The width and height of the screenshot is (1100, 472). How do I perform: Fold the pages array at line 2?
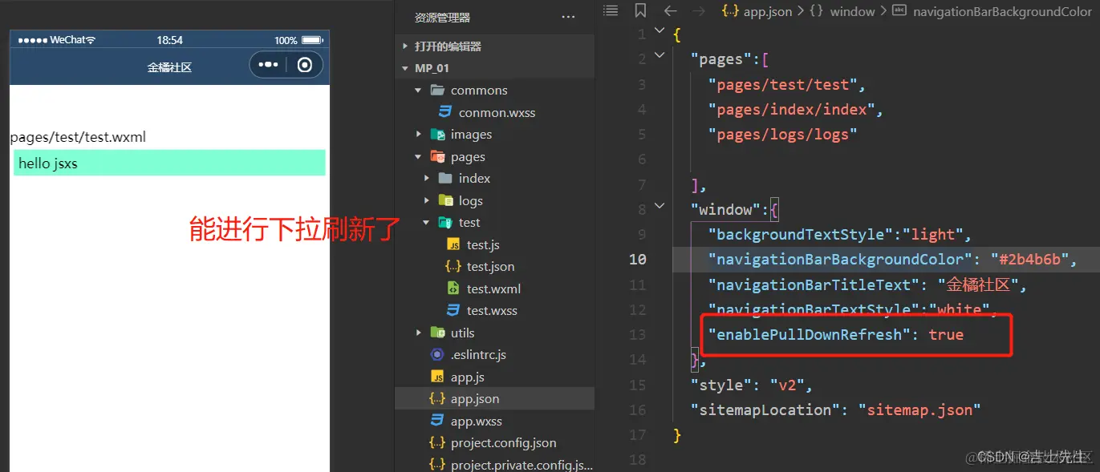pyautogui.click(x=660, y=55)
